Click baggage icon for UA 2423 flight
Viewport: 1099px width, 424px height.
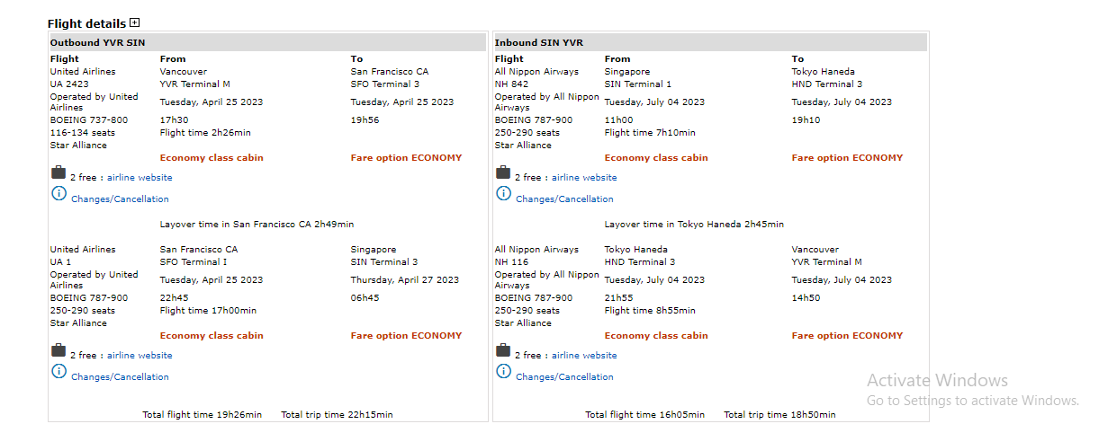(x=59, y=172)
